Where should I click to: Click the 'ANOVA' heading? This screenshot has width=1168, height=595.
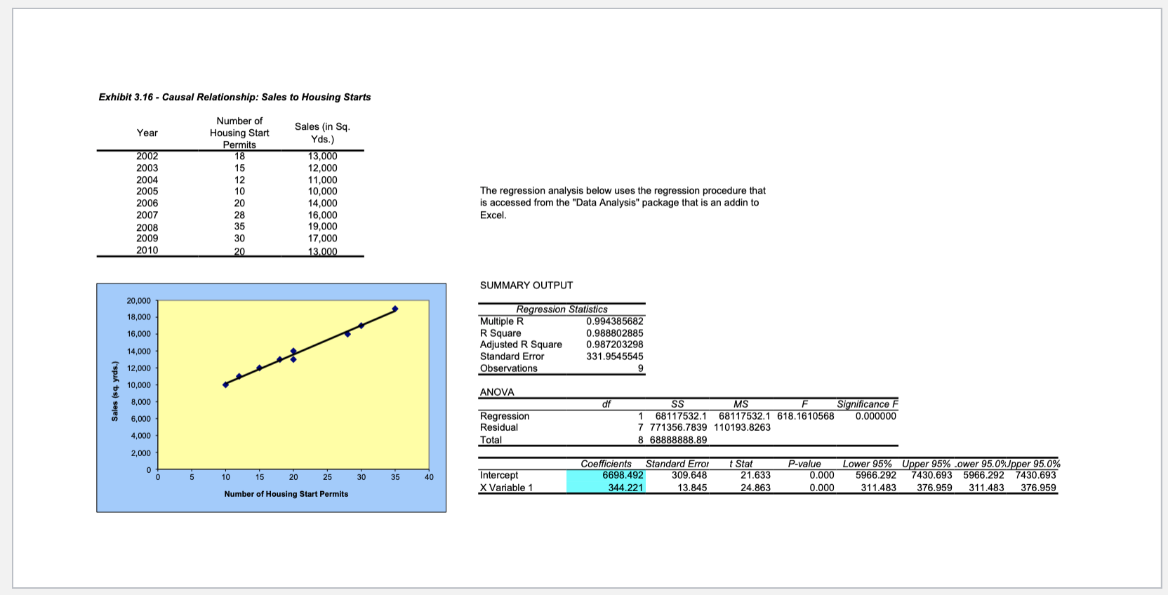coord(497,392)
